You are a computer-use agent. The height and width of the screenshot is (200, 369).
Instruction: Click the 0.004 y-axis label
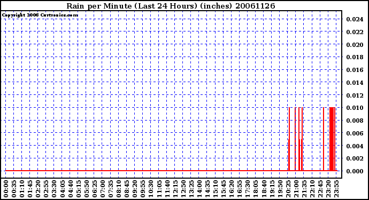(x=355, y=146)
